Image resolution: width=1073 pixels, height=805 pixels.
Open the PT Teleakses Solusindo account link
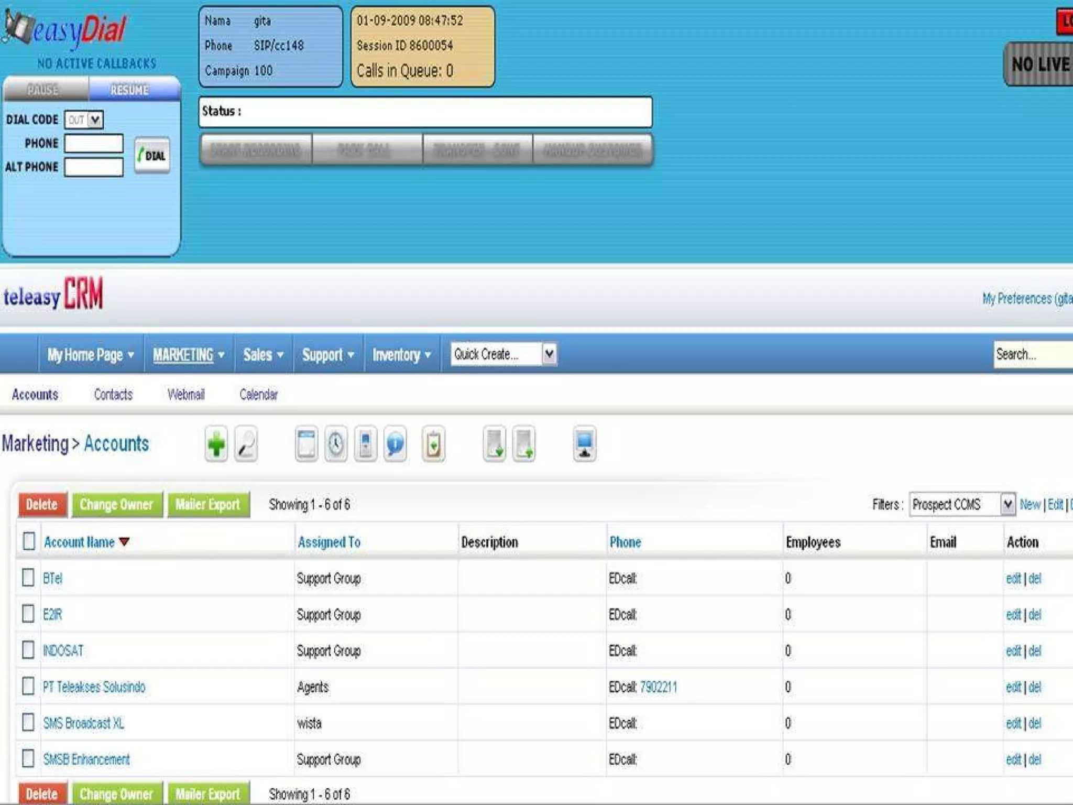94,687
